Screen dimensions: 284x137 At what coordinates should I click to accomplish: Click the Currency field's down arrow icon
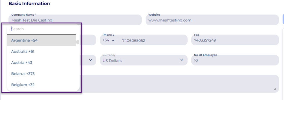click(182, 60)
